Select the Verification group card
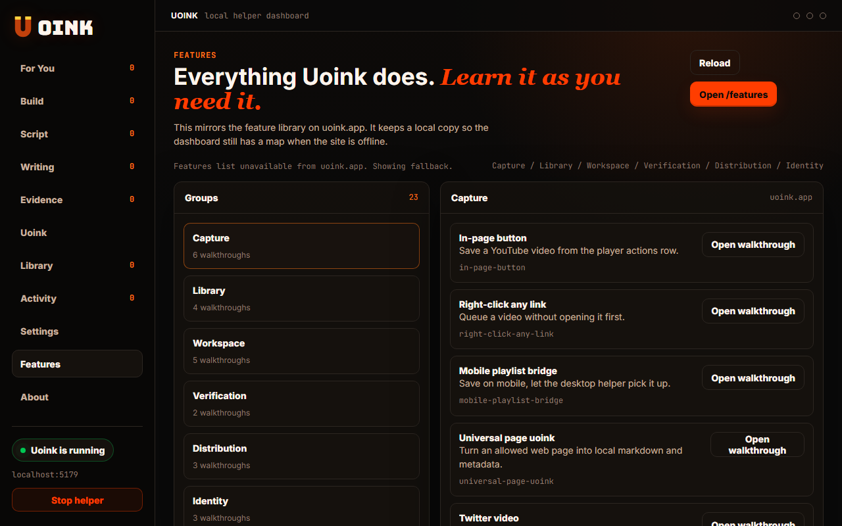The image size is (842, 526). click(x=301, y=404)
